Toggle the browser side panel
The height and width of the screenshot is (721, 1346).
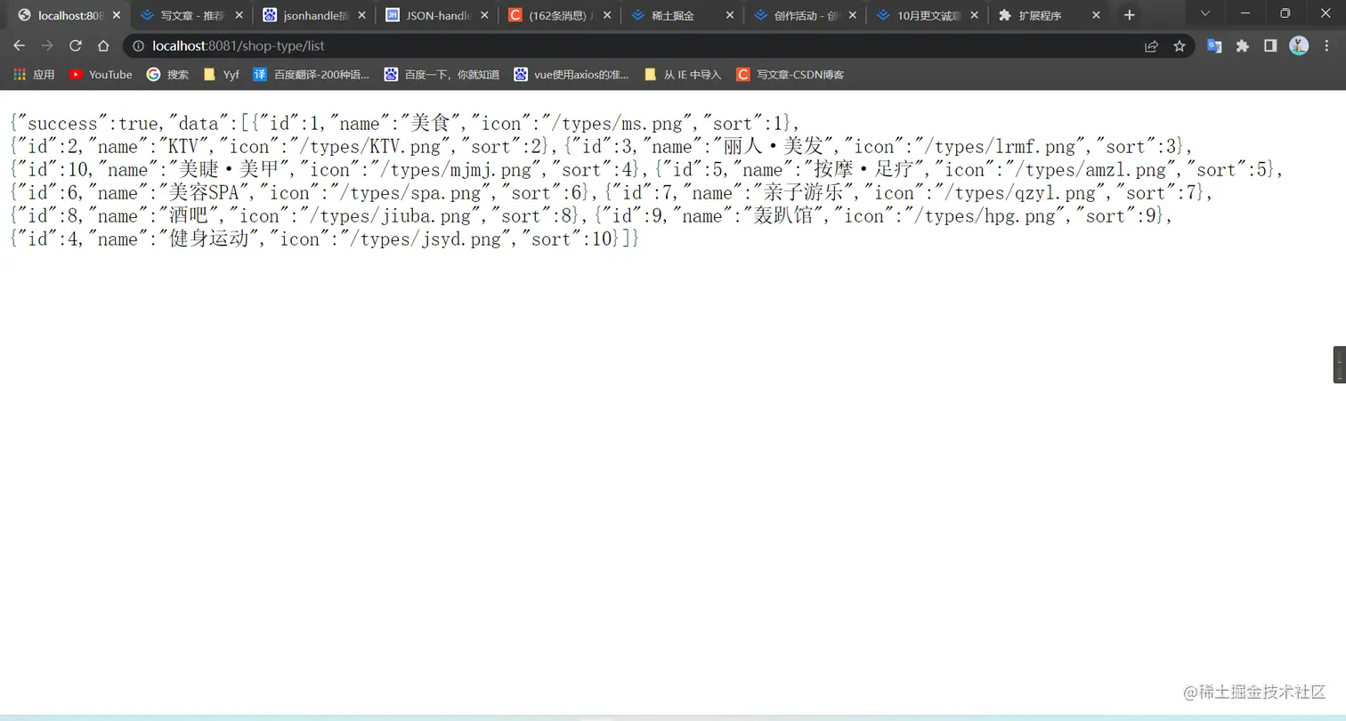pos(1271,46)
